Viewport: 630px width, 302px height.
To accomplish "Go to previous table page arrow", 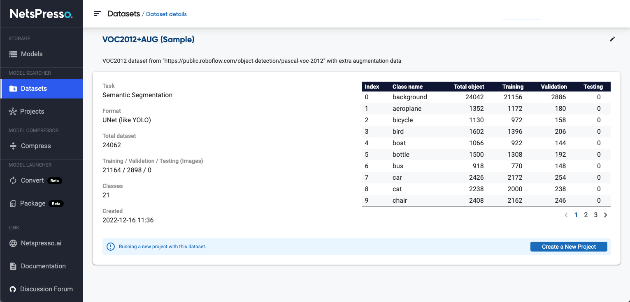I will click(566, 215).
